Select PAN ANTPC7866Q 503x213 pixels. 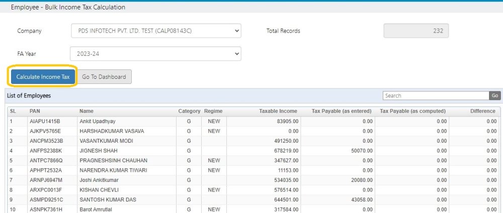tap(46, 160)
